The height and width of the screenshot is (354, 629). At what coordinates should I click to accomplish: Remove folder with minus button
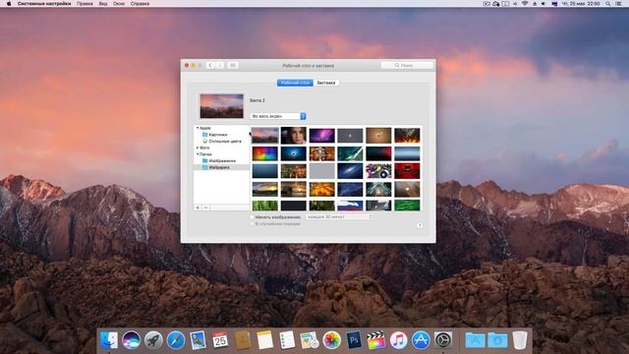205,207
